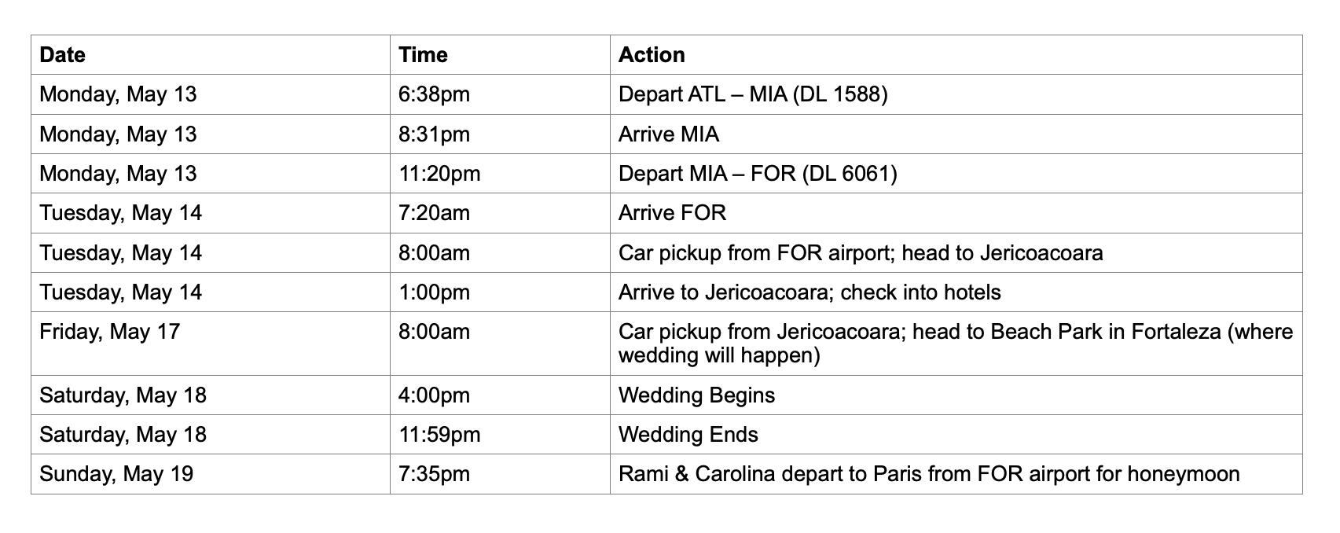
Task: Click Arrive to Jericoacoara check into hotels cell
Action: click(x=956, y=292)
